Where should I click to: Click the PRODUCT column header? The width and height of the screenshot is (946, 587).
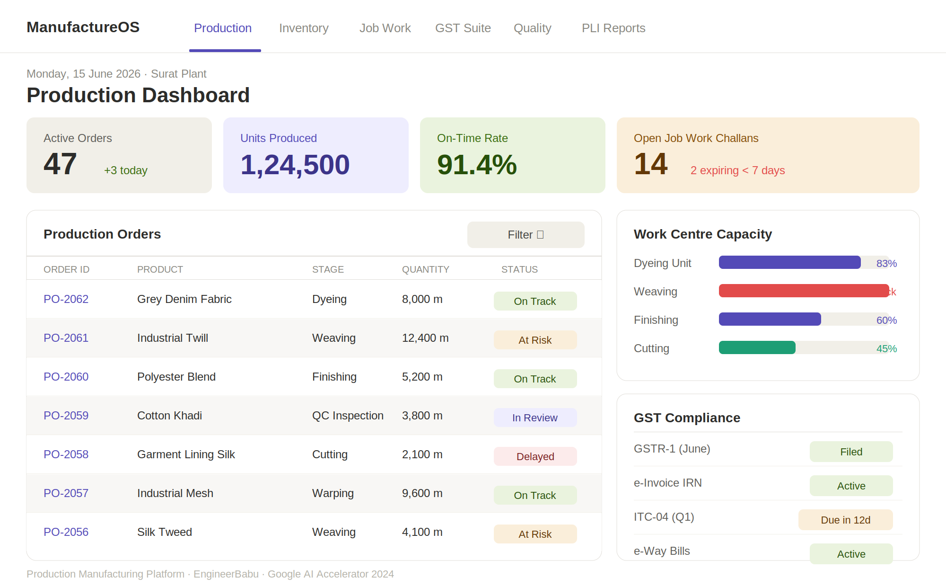pyautogui.click(x=160, y=269)
